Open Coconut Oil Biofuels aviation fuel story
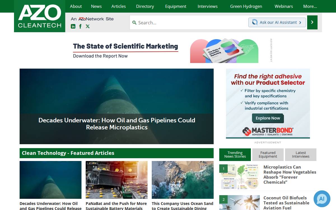This screenshot has height=210, width=336. tap(286, 203)
